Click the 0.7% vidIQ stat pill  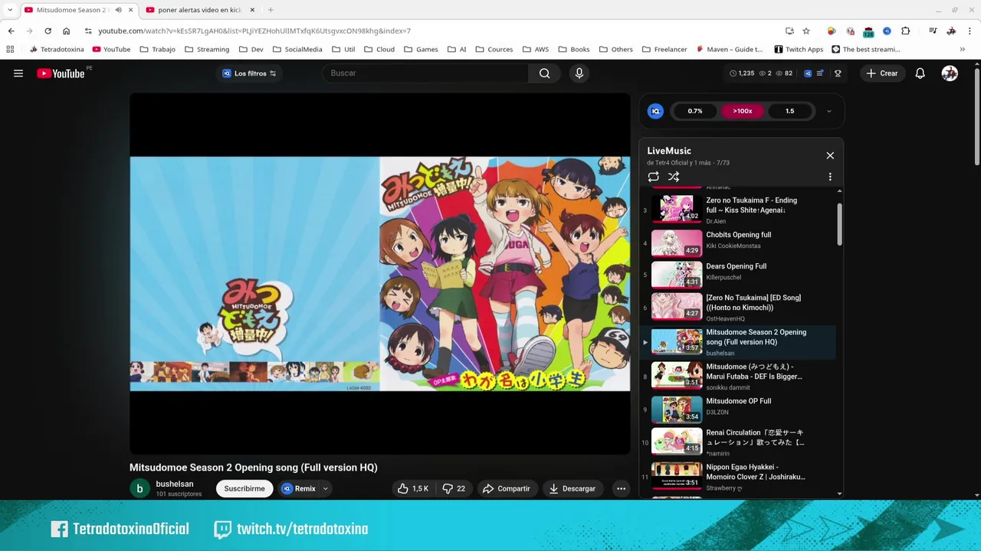[x=694, y=111]
